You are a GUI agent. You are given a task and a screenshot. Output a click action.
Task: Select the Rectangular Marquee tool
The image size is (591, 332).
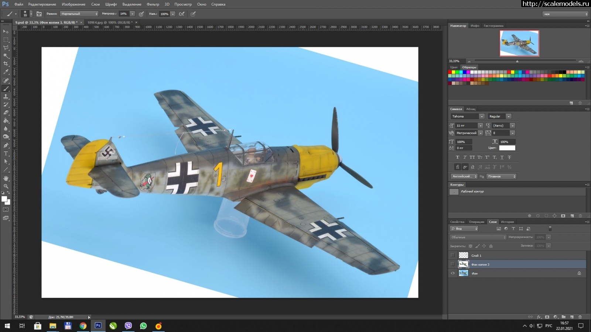(x=6, y=40)
